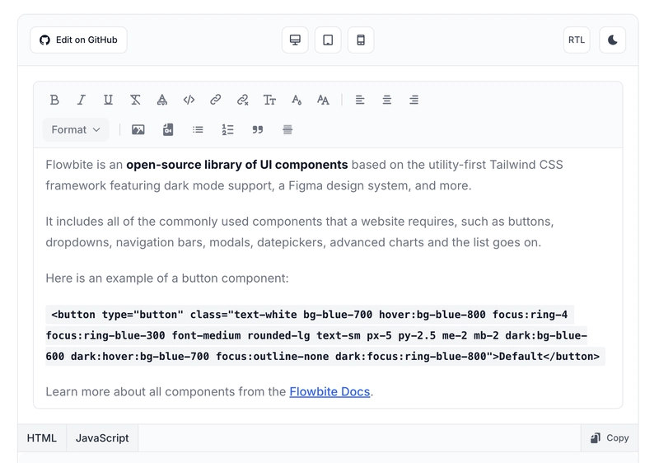Create a bulleted list
The width and height of the screenshot is (659, 463).
(198, 130)
